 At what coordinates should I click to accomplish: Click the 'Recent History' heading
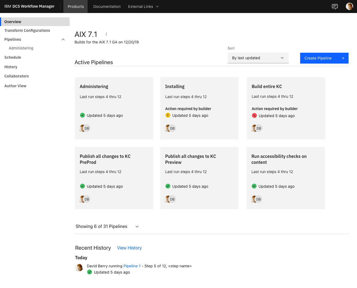(x=93, y=248)
